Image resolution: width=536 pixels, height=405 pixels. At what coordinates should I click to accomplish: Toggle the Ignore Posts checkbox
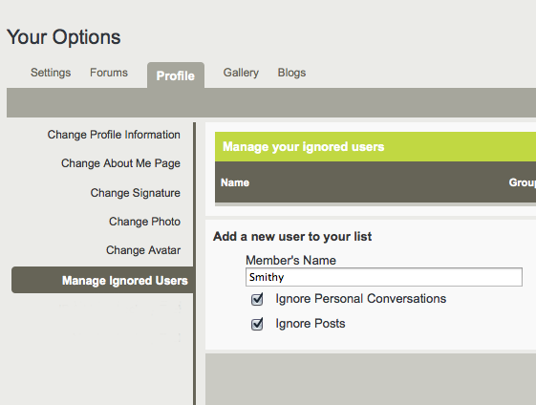point(257,324)
